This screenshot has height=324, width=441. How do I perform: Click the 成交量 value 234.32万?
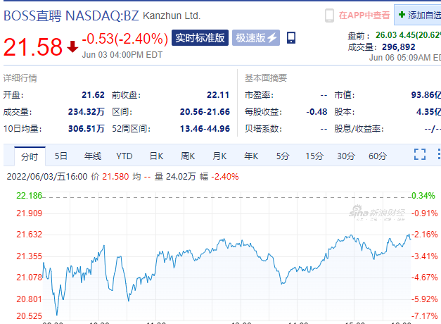click(86, 112)
